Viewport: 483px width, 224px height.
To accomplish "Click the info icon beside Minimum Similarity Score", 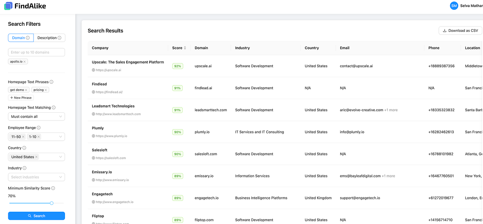I will click(53, 188).
